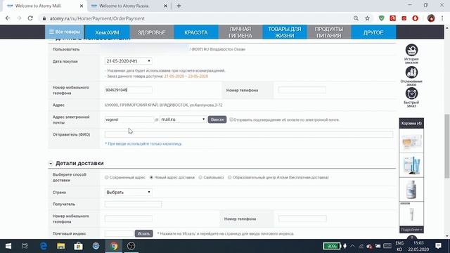This screenshot has width=450, height=253.
Task: Select Образовательный центр Атоми delivery option
Action: pos(230,178)
